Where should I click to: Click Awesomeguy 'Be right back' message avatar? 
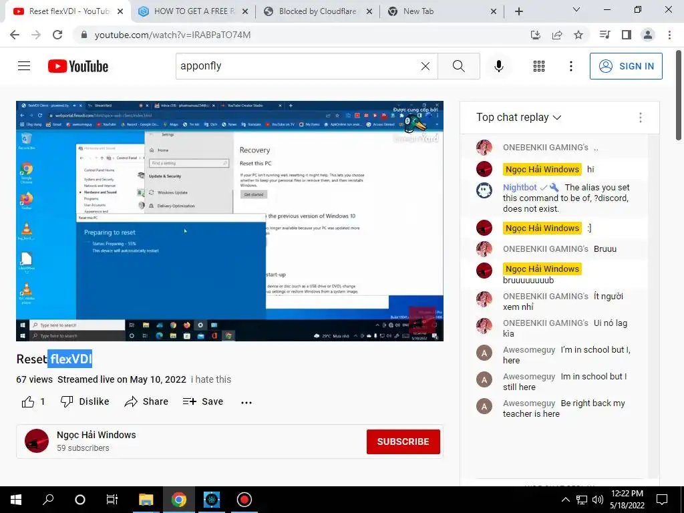[484, 406]
